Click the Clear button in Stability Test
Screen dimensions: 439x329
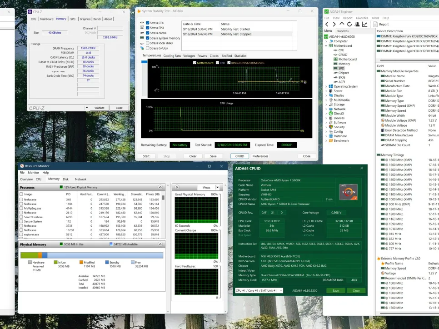click(x=193, y=156)
